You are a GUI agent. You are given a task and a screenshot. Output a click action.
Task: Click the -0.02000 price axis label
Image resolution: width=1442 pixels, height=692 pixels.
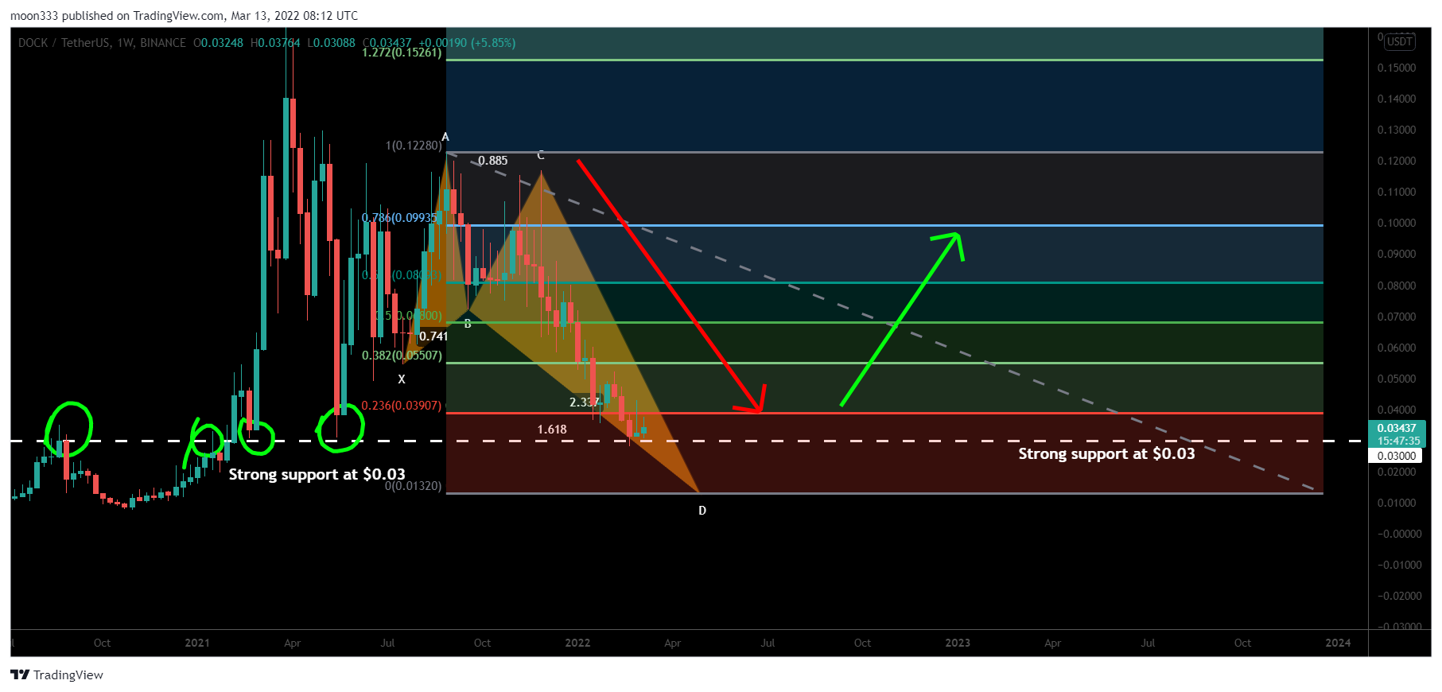pyautogui.click(x=1400, y=597)
